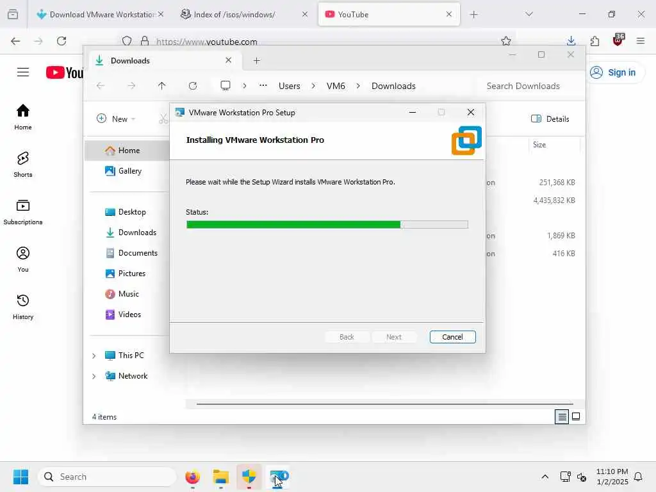Open YouTube Shorts
Viewport: 656px width, 492px height.
[x=23, y=165]
